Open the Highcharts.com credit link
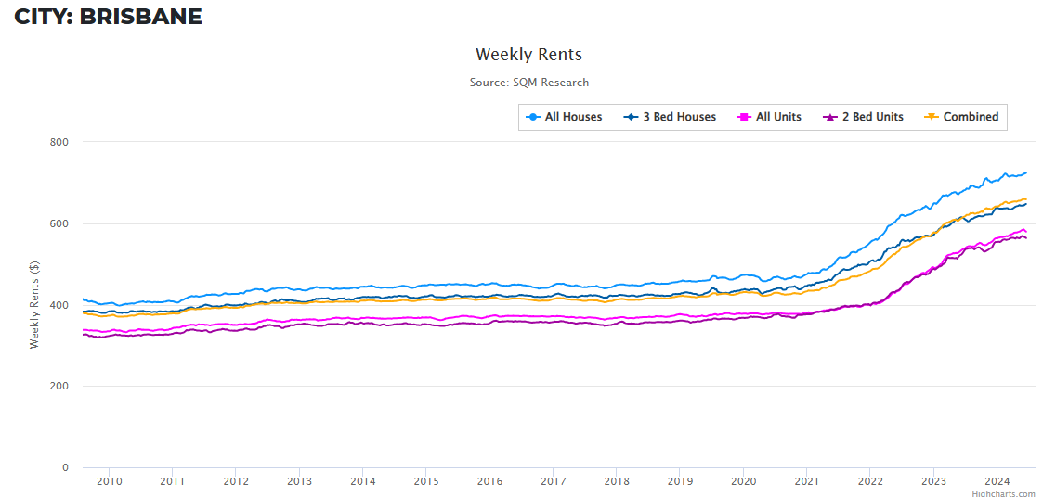Viewport: 1043px width, 497px height. pyautogui.click(x=1003, y=493)
